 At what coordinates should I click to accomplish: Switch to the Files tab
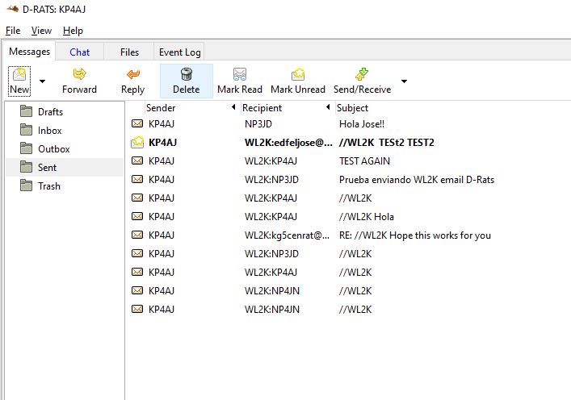pyautogui.click(x=129, y=52)
